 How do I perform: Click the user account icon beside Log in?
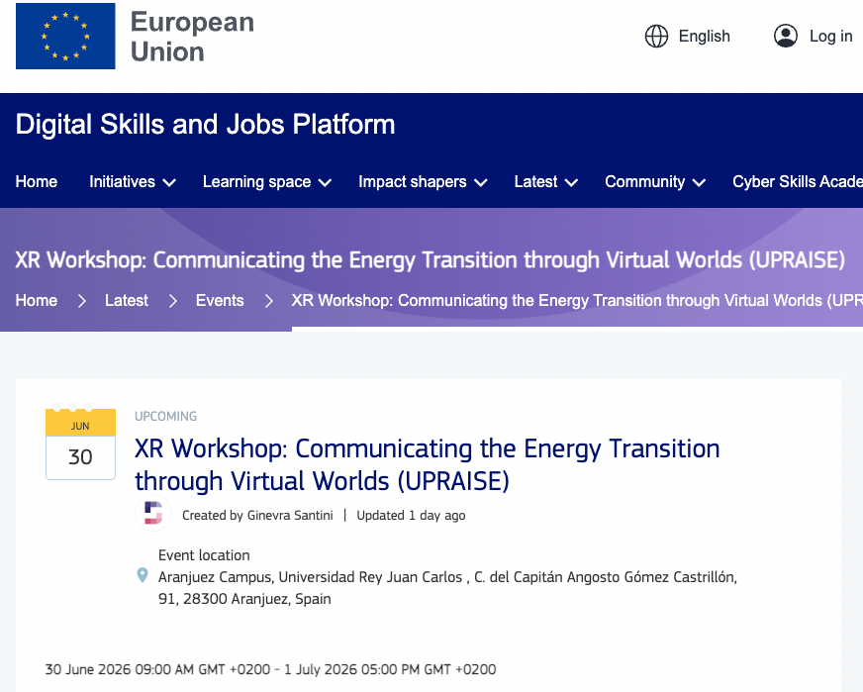click(786, 36)
